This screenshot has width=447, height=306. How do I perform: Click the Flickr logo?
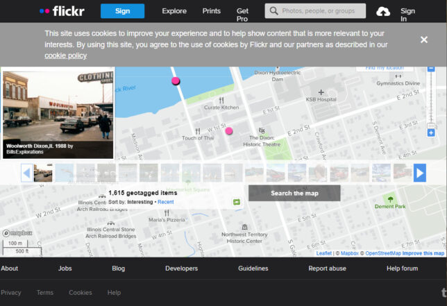pyautogui.click(x=62, y=11)
